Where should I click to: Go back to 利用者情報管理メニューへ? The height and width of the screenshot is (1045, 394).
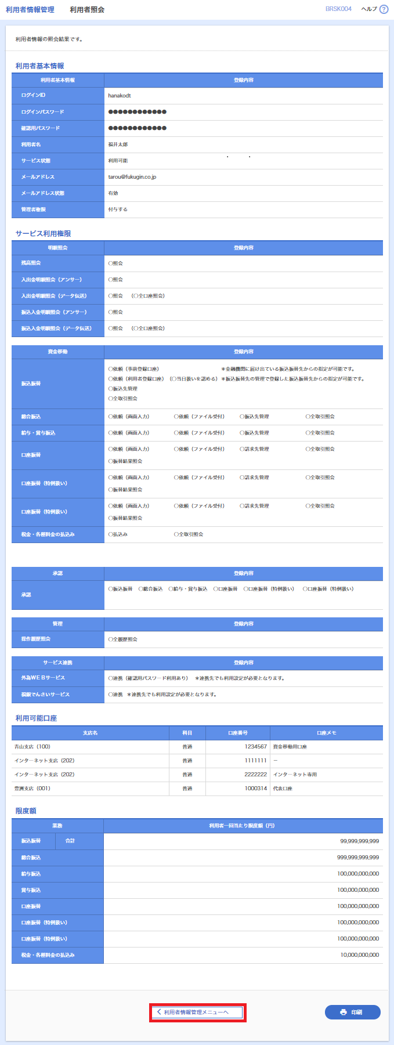(x=197, y=1012)
